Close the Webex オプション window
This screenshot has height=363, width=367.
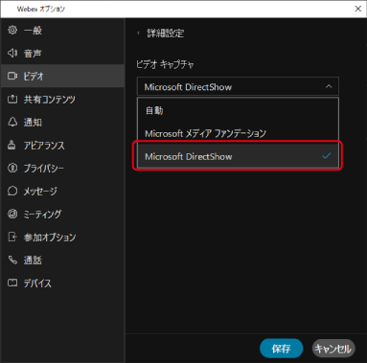coord(358,9)
